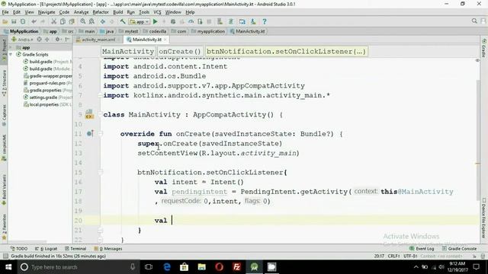Open the AVD Manager icon
The image size is (488, 274).
point(220,21)
